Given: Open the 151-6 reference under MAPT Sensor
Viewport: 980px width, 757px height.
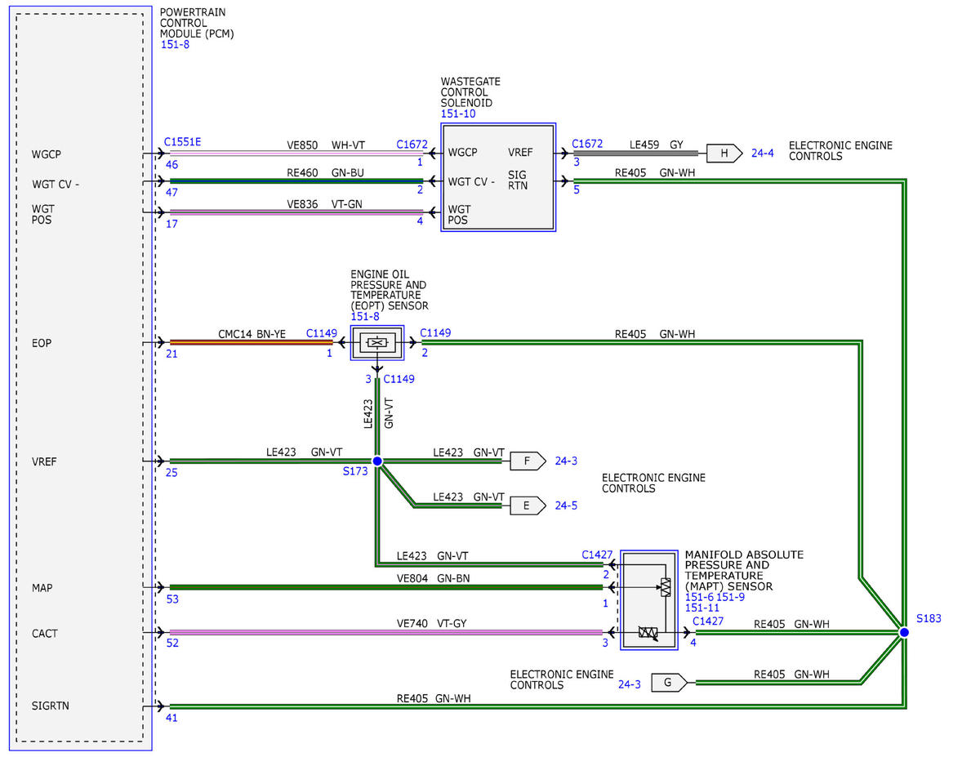Looking at the screenshot, I should (x=699, y=597).
